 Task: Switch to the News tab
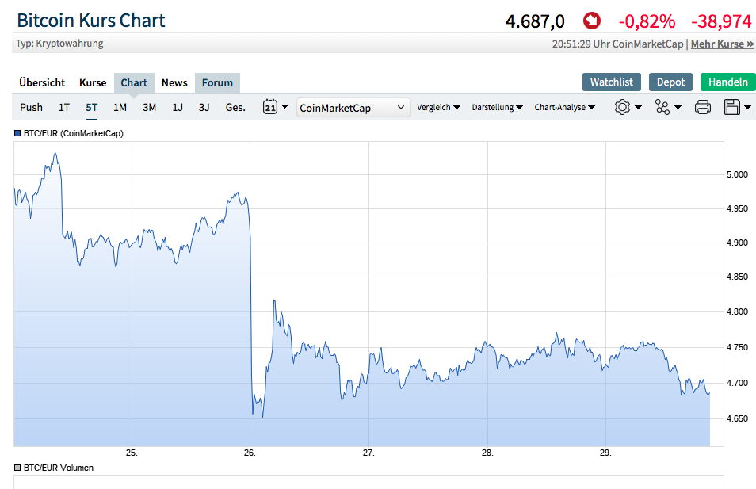click(x=174, y=82)
